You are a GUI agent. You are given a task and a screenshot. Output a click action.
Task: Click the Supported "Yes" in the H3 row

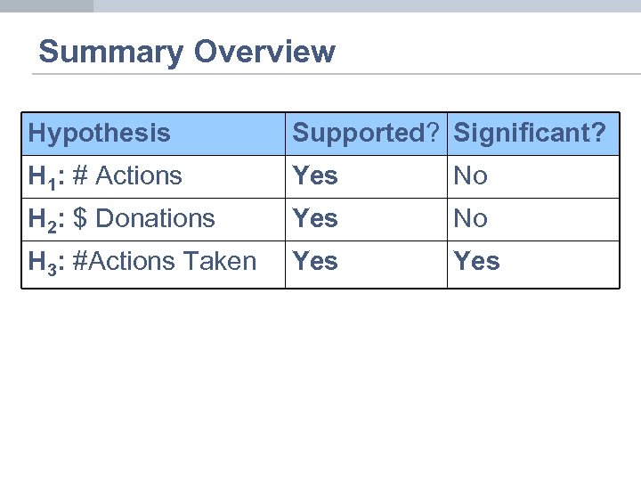click(316, 261)
